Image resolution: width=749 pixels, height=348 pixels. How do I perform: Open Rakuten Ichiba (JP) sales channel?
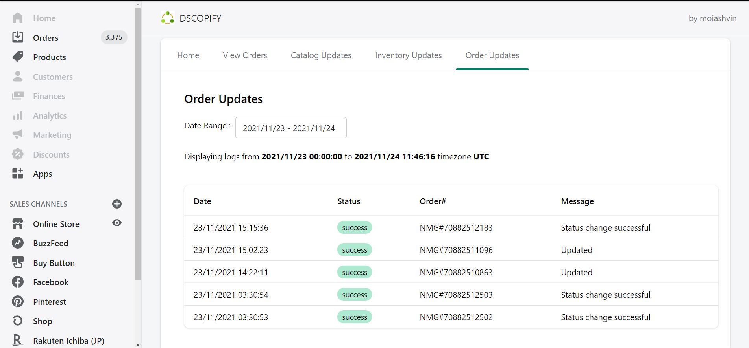[68, 341]
